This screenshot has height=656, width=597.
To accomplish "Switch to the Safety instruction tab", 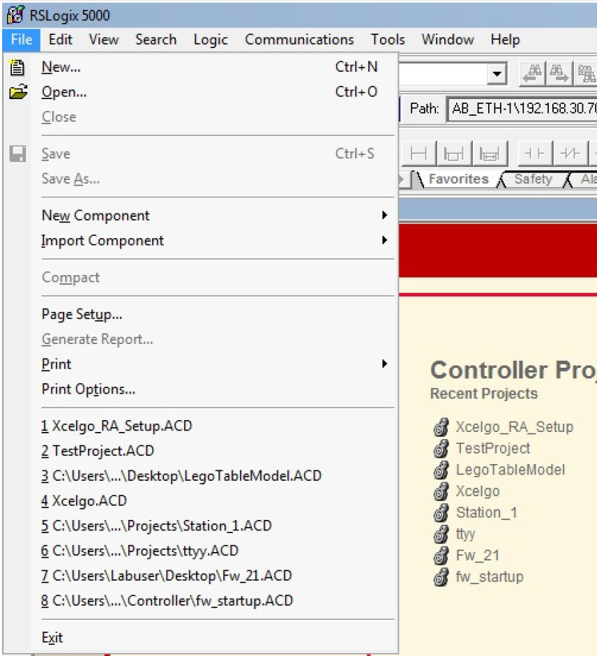I will [x=533, y=179].
